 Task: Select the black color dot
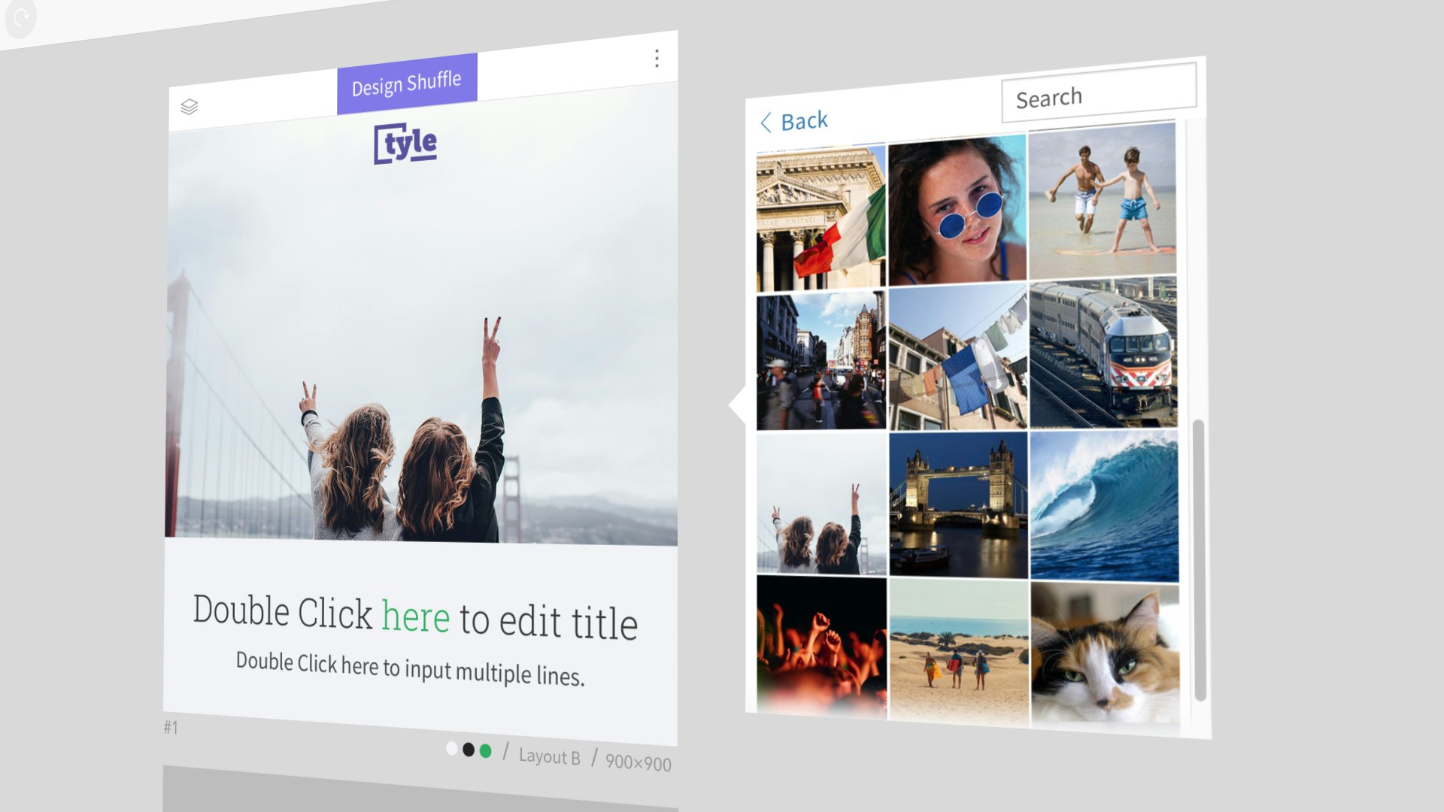[469, 750]
